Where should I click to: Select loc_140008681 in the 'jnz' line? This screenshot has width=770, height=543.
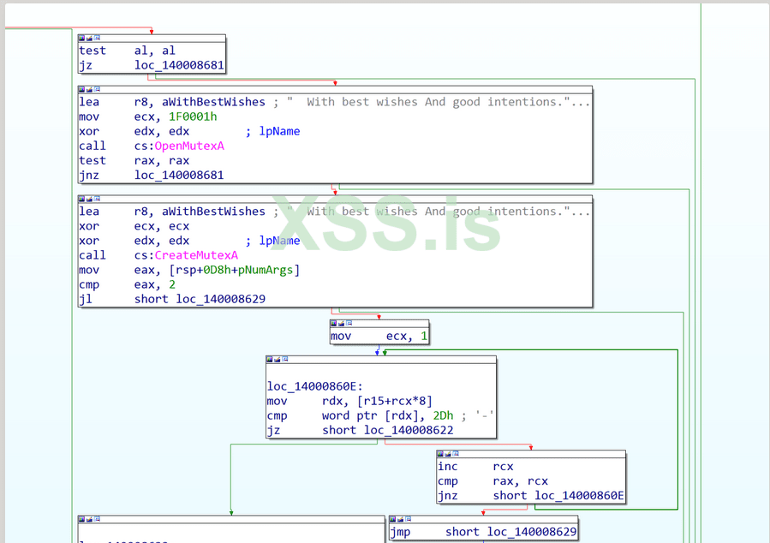179,176
